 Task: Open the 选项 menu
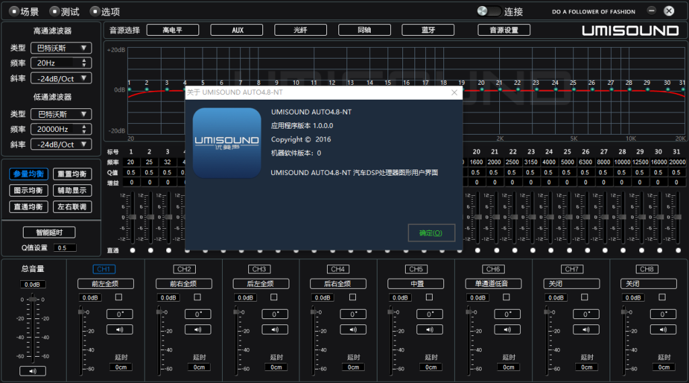(106, 12)
